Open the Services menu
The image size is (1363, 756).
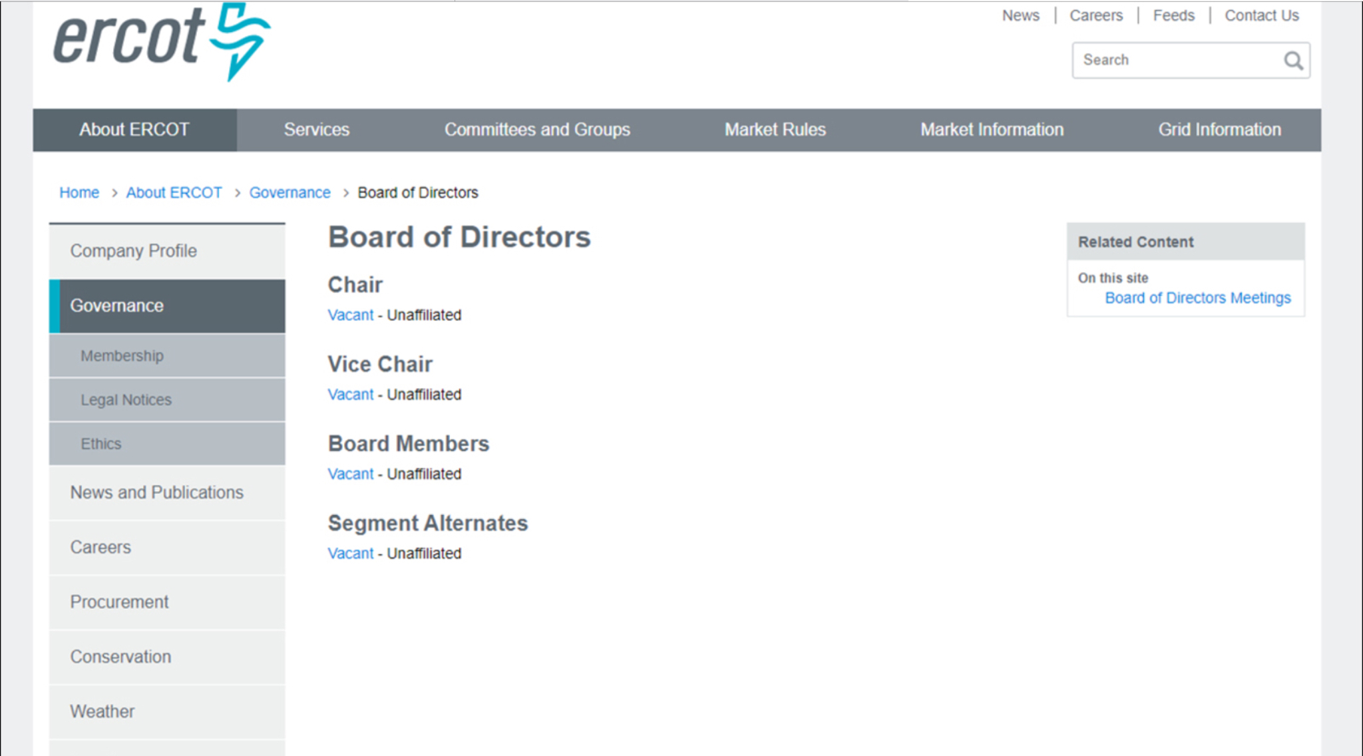click(x=317, y=130)
